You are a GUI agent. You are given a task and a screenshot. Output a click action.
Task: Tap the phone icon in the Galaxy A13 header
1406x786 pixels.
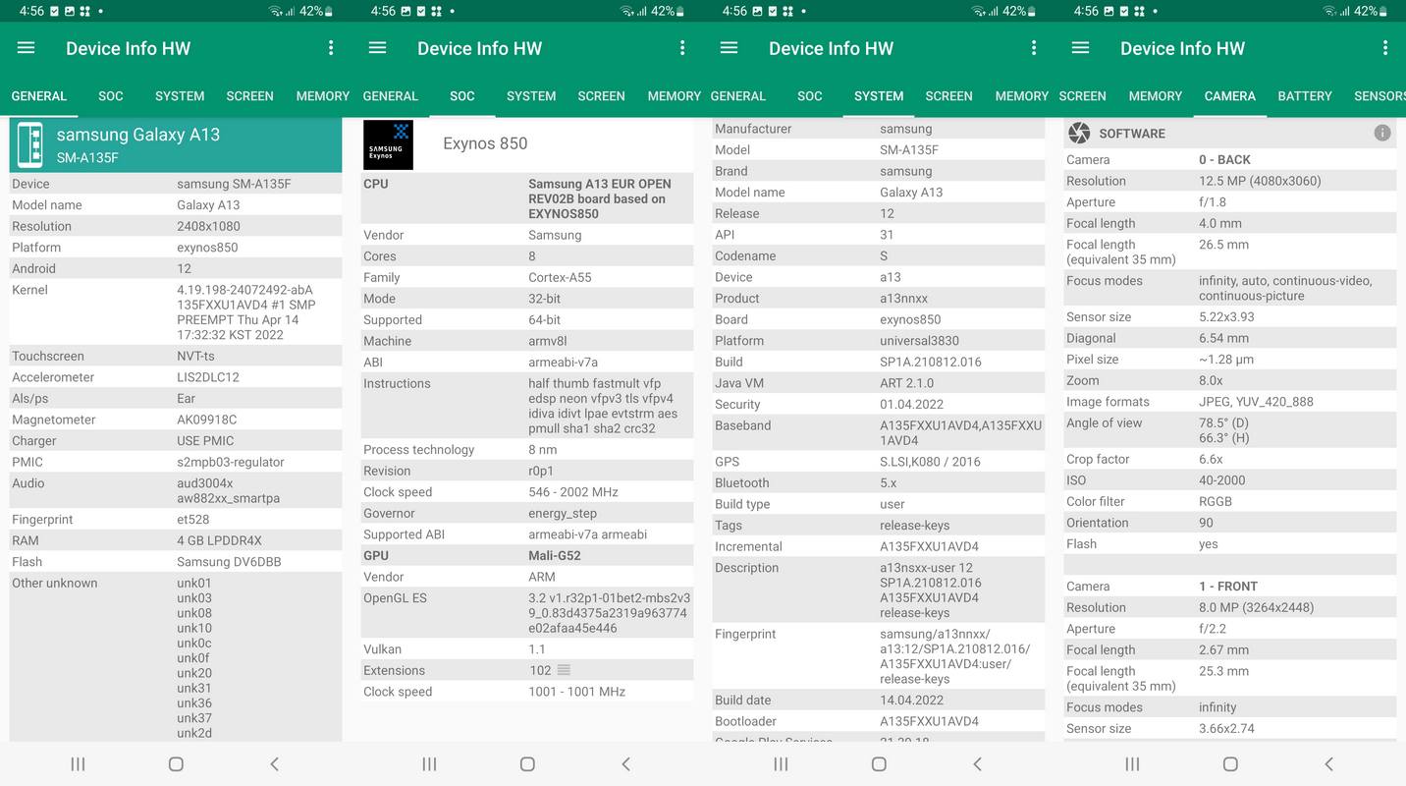click(x=30, y=144)
